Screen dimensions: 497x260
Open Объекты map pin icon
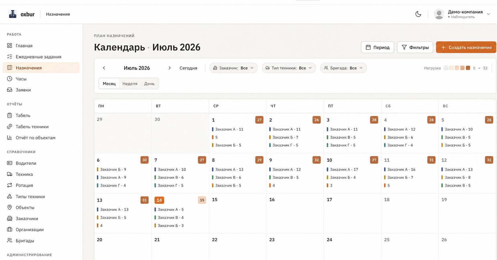9,207
